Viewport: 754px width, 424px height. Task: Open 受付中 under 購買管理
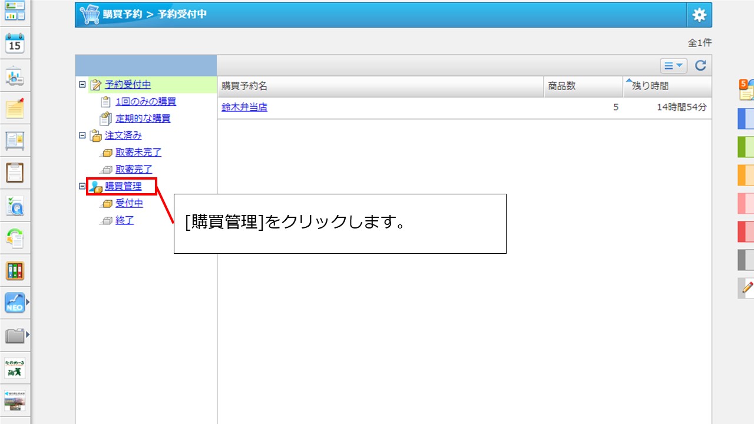(x=130, y=203)
